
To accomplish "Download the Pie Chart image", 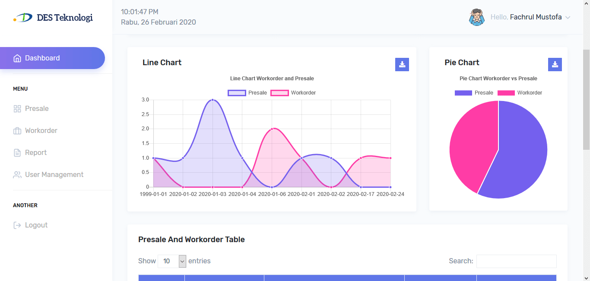I will click(555, 64).
